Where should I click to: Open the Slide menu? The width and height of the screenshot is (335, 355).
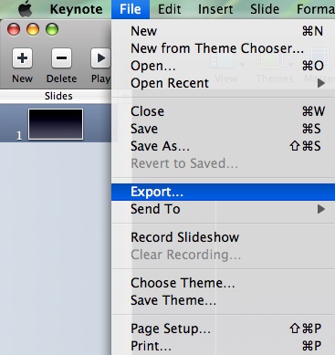coord(265,9)
